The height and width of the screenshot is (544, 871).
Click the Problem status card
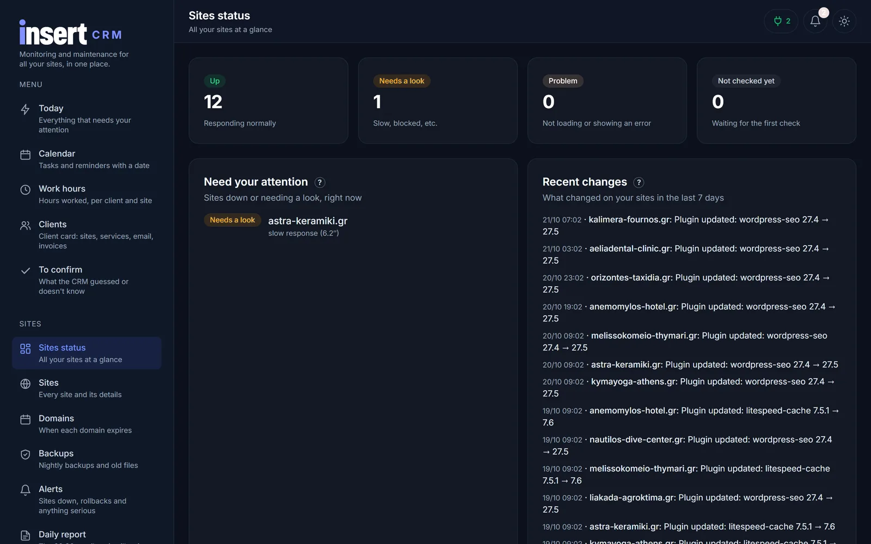tap(607, 101)
